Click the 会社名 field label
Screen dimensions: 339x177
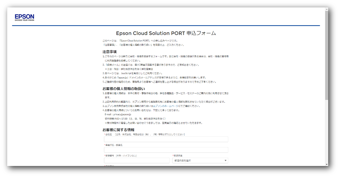coord(109,135)
